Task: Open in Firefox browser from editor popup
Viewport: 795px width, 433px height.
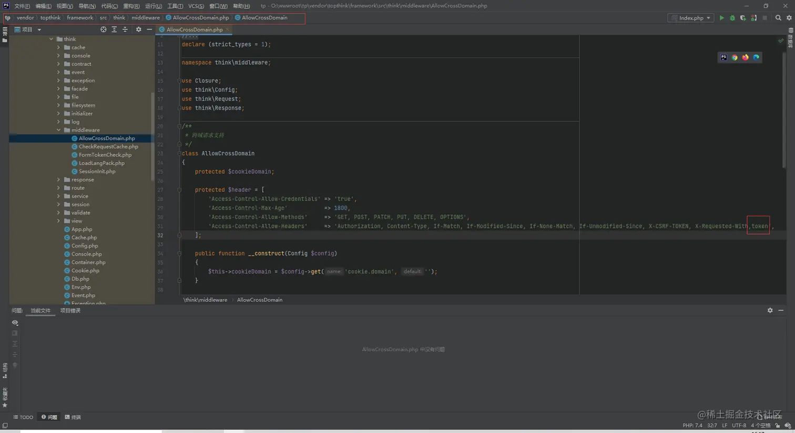Action: [x=745, y=57]
